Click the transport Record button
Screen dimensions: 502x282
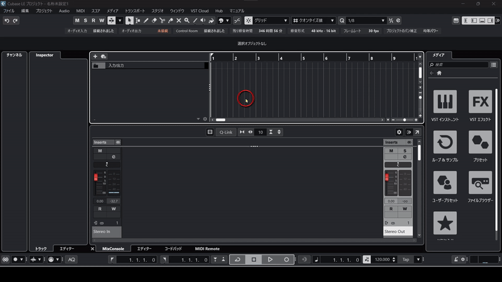pyautogui.click(x=287, y=259)
